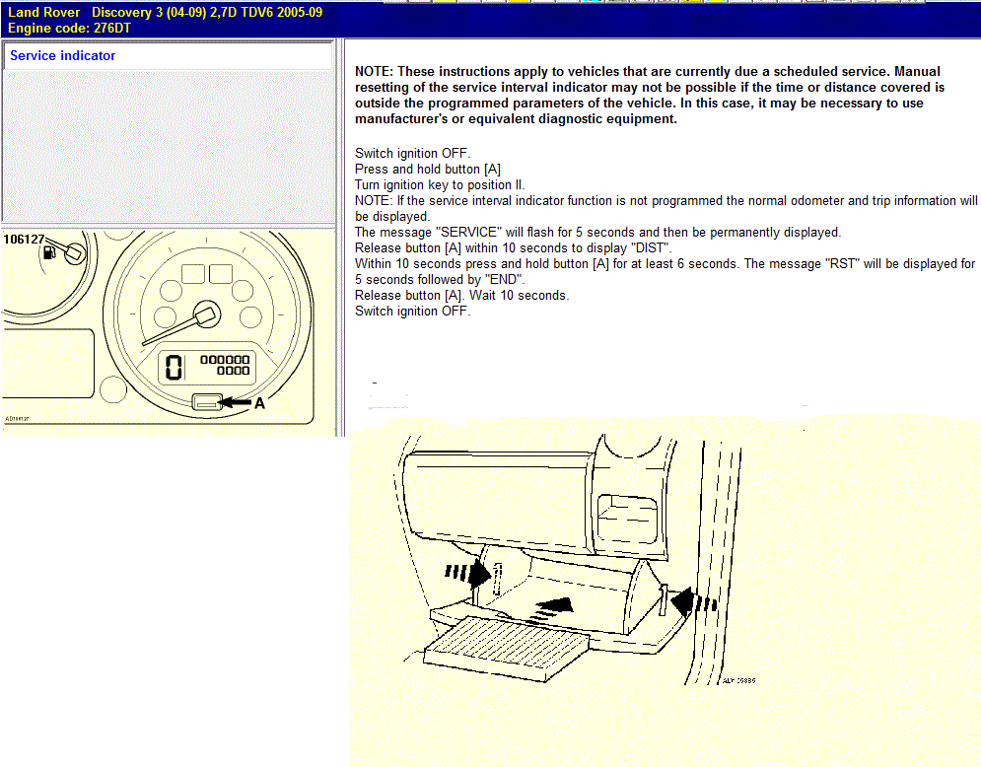Click the 000000 odometer digits display
Screen dimensions: 981x767
(x=225, y=359)
